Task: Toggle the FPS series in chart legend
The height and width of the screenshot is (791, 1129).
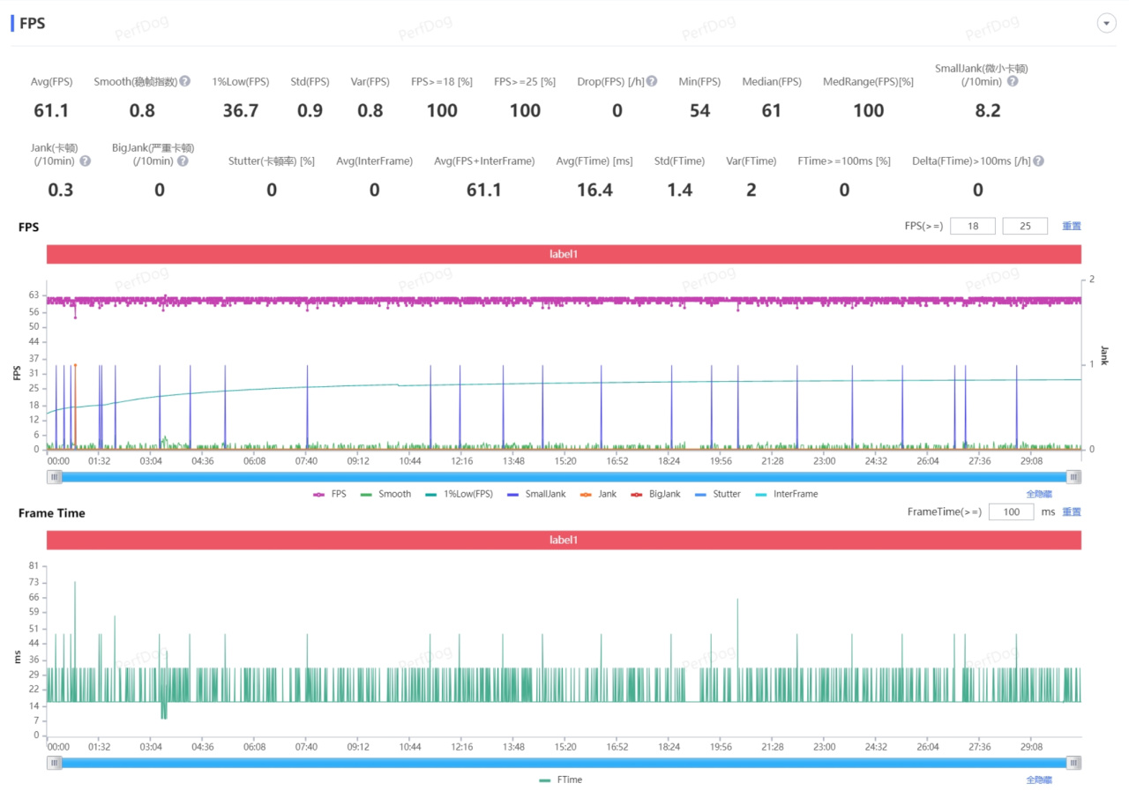Action: tap(330, 494)
